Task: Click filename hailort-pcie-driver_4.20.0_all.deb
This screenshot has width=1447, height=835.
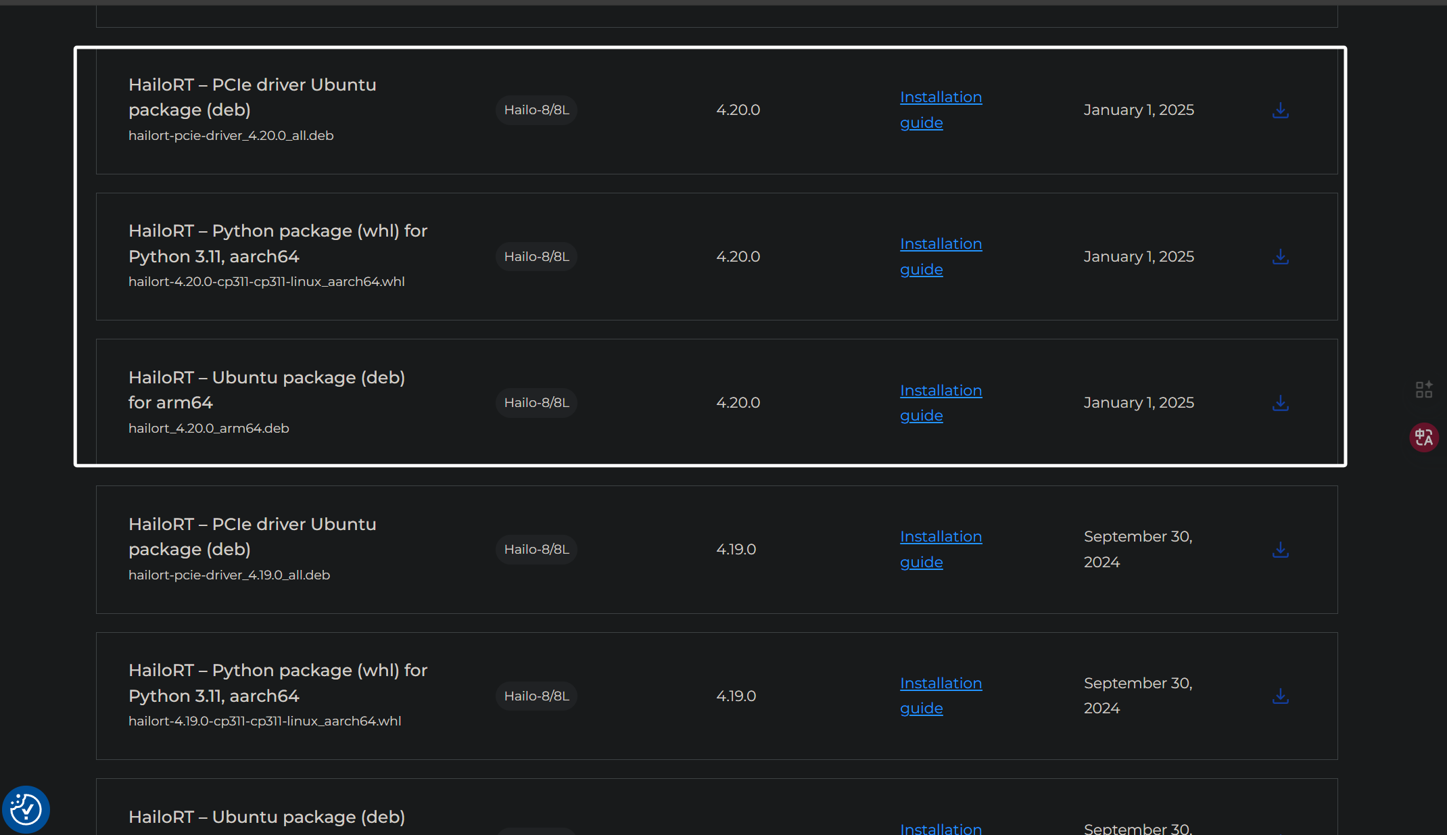Action: point(231,136)
